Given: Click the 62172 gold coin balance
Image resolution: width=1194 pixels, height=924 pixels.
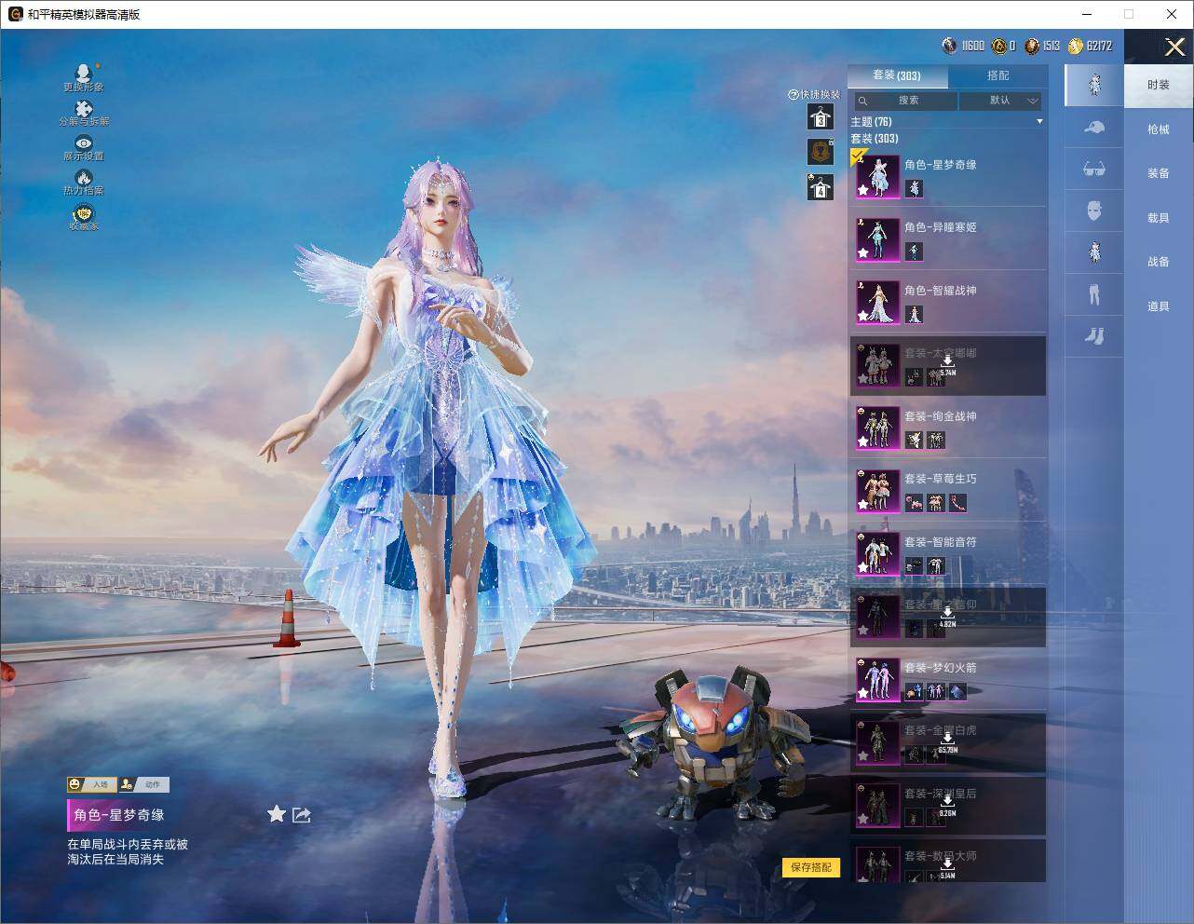Looking at the screenshot, I should pos(1091,46).
